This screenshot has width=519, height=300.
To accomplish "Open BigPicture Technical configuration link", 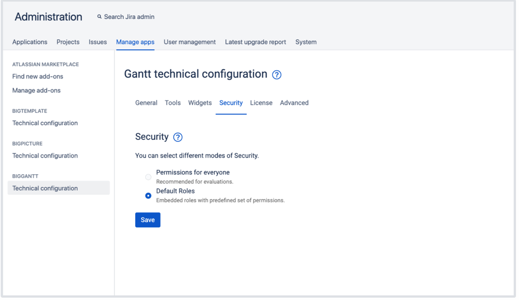I will [x=45, y=155].
